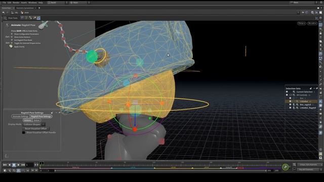Click the range slider start handle
324x182 pixels.
(x=55, y=171)
